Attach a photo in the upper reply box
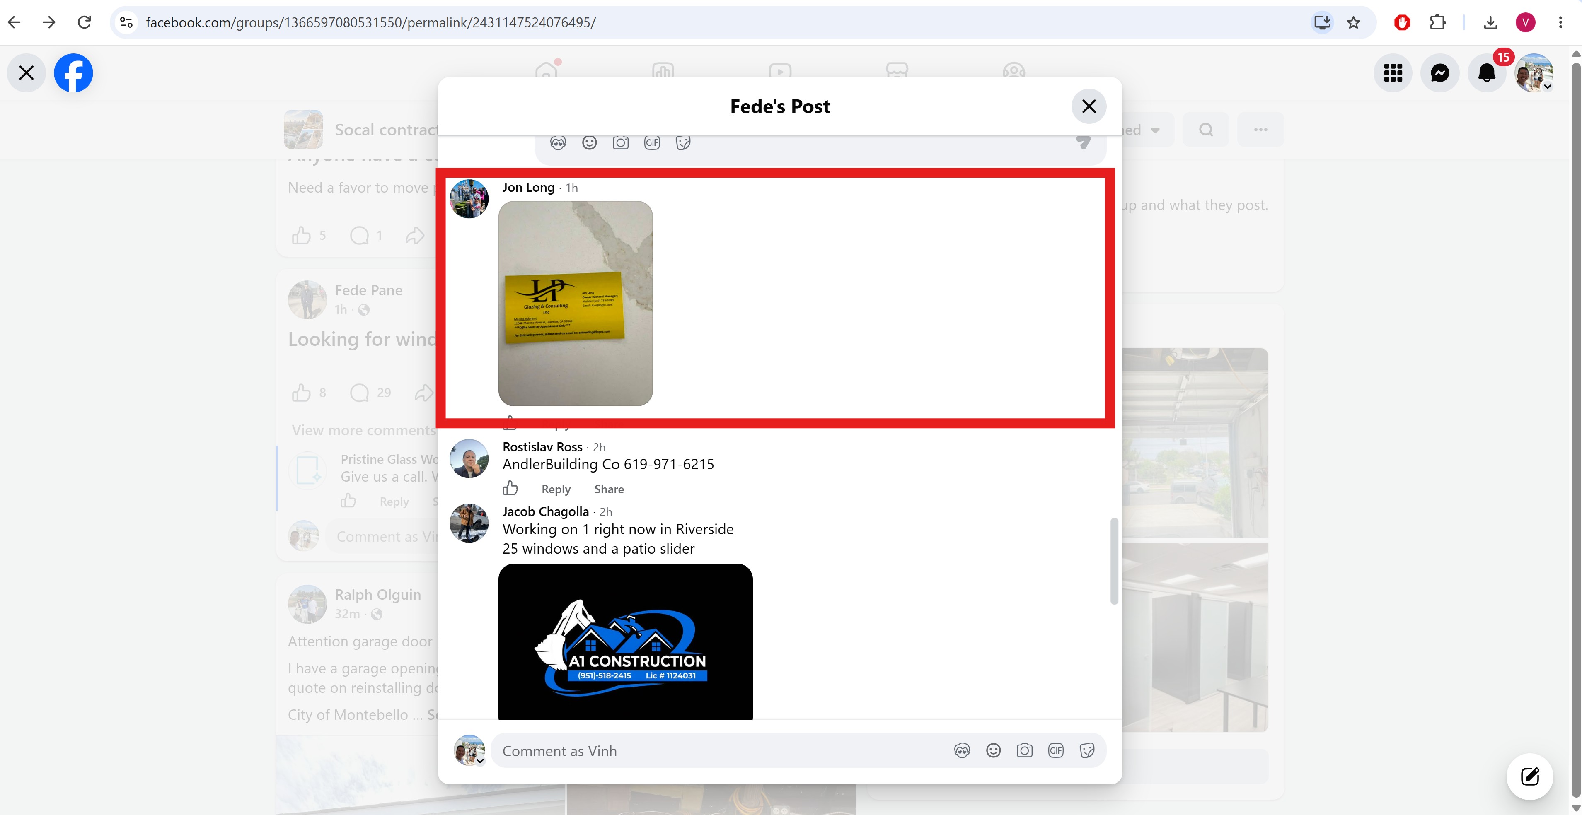Screen dimensions: 1582x815 [x=620, y=143]
